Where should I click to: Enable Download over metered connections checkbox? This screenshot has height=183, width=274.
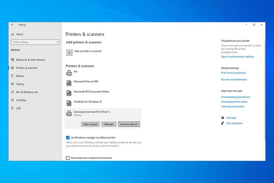[x=68, y=158]
